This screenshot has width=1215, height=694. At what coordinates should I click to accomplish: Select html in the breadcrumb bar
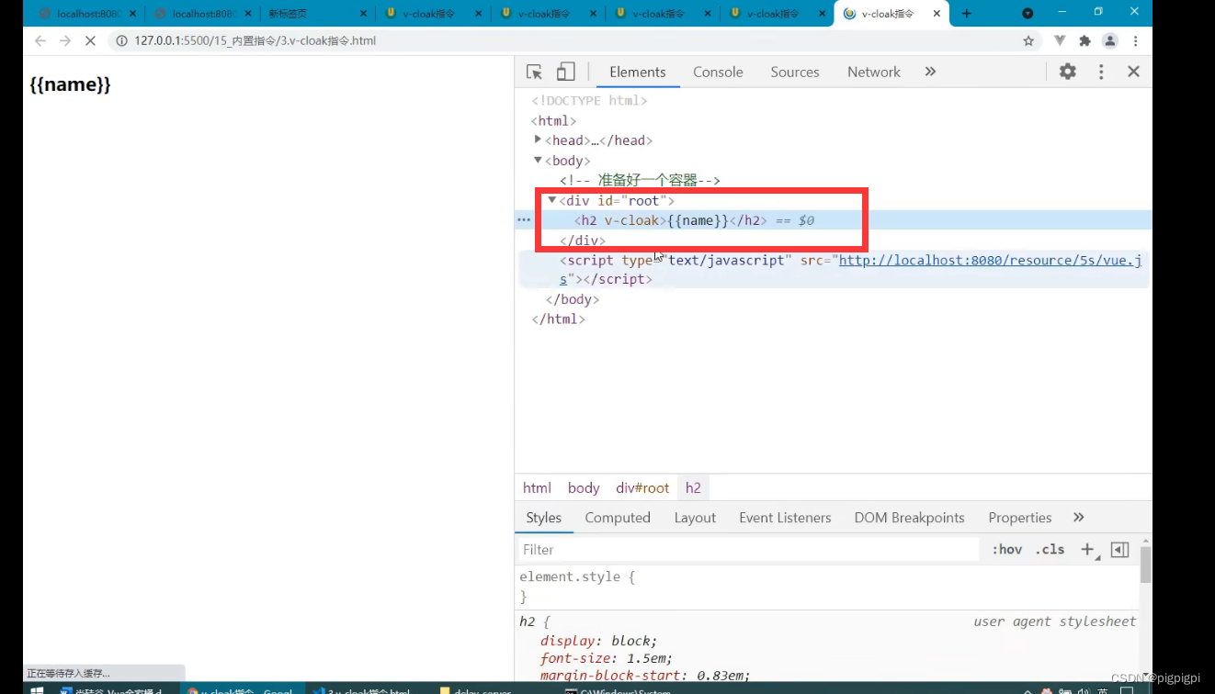(537, 487)
